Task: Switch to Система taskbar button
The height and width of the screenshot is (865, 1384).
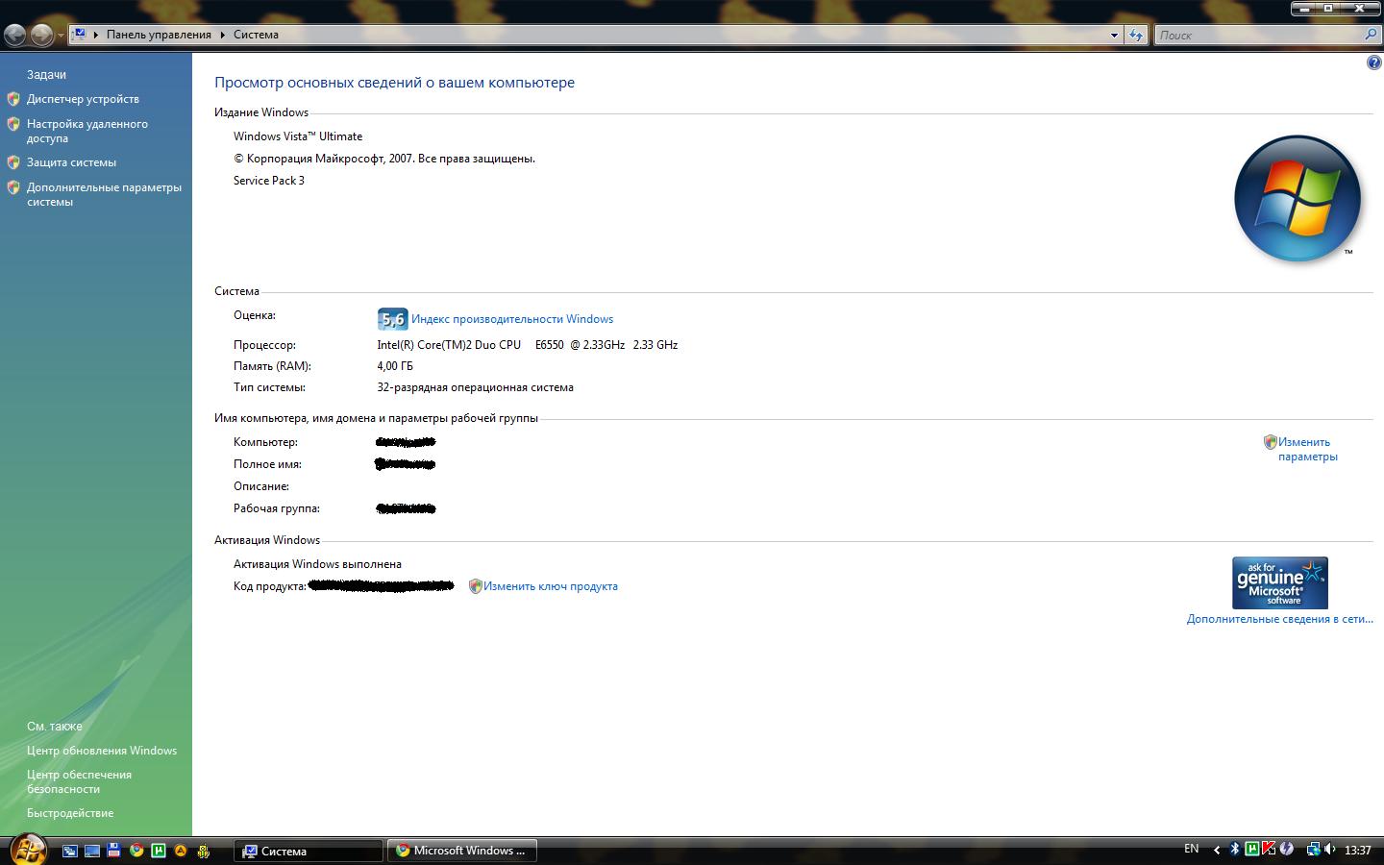Action: point(309,851)
